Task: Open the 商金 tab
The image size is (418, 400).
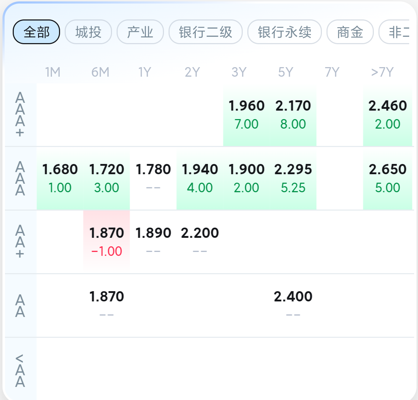Action: (x=350, y=32)
